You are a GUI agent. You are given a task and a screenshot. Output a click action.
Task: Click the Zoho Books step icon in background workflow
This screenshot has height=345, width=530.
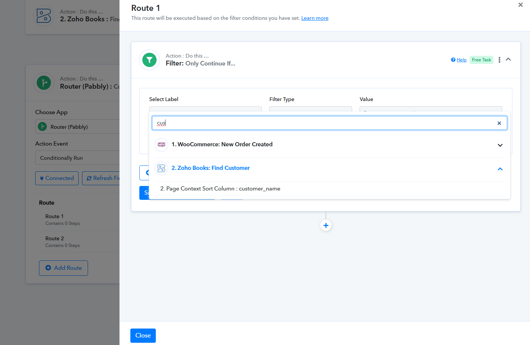[x=44, y=16]
